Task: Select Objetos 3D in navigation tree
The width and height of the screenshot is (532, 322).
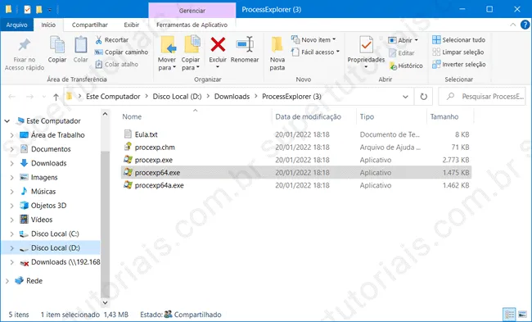Action: [x=48, y=206]
